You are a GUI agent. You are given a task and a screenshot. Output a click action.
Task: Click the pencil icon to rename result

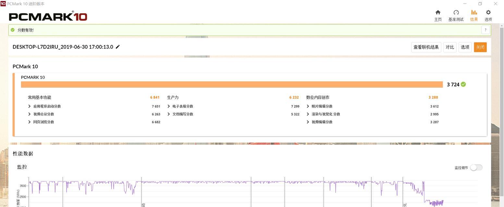[118, 47]
